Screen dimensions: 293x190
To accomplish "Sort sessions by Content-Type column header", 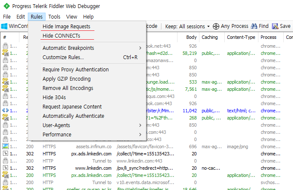I will (x=241, y=37).
